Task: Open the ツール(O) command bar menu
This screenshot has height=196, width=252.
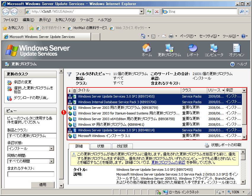Action: coord(231,36)
